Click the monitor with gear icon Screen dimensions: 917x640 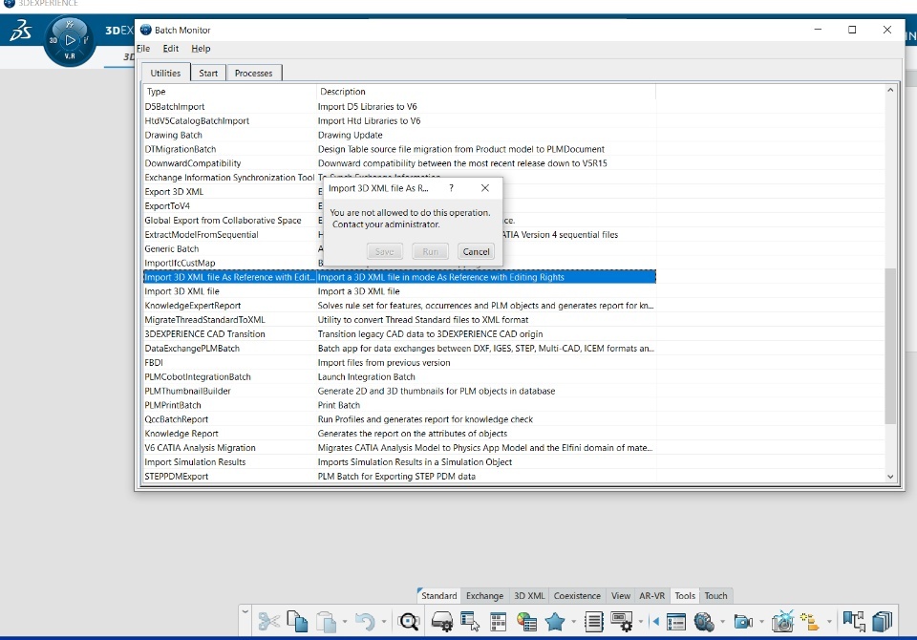622,621
